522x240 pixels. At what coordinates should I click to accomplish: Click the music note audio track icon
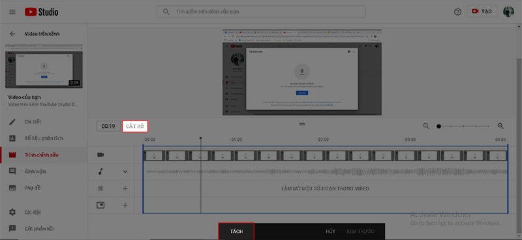pos(100,172)
